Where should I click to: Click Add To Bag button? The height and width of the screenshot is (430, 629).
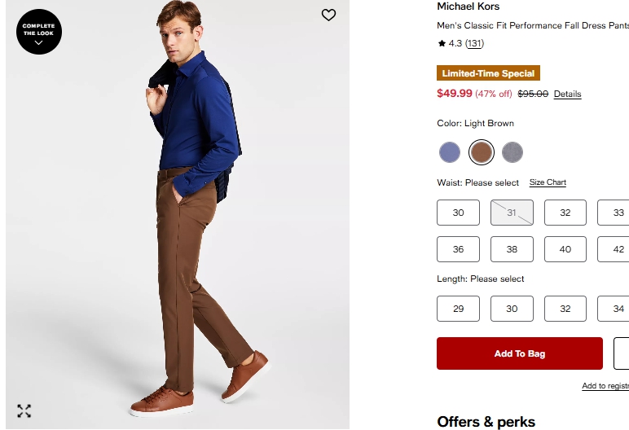(520, 353)
